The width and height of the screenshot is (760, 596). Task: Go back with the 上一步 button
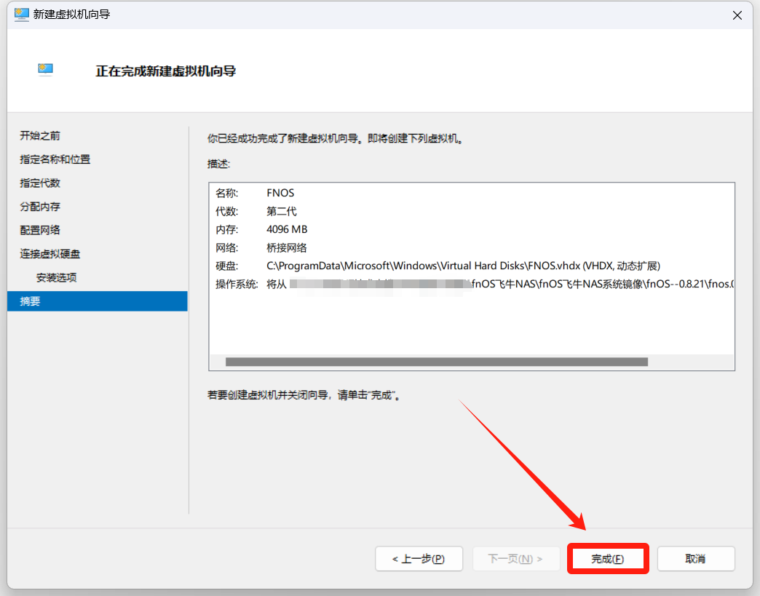419,559
